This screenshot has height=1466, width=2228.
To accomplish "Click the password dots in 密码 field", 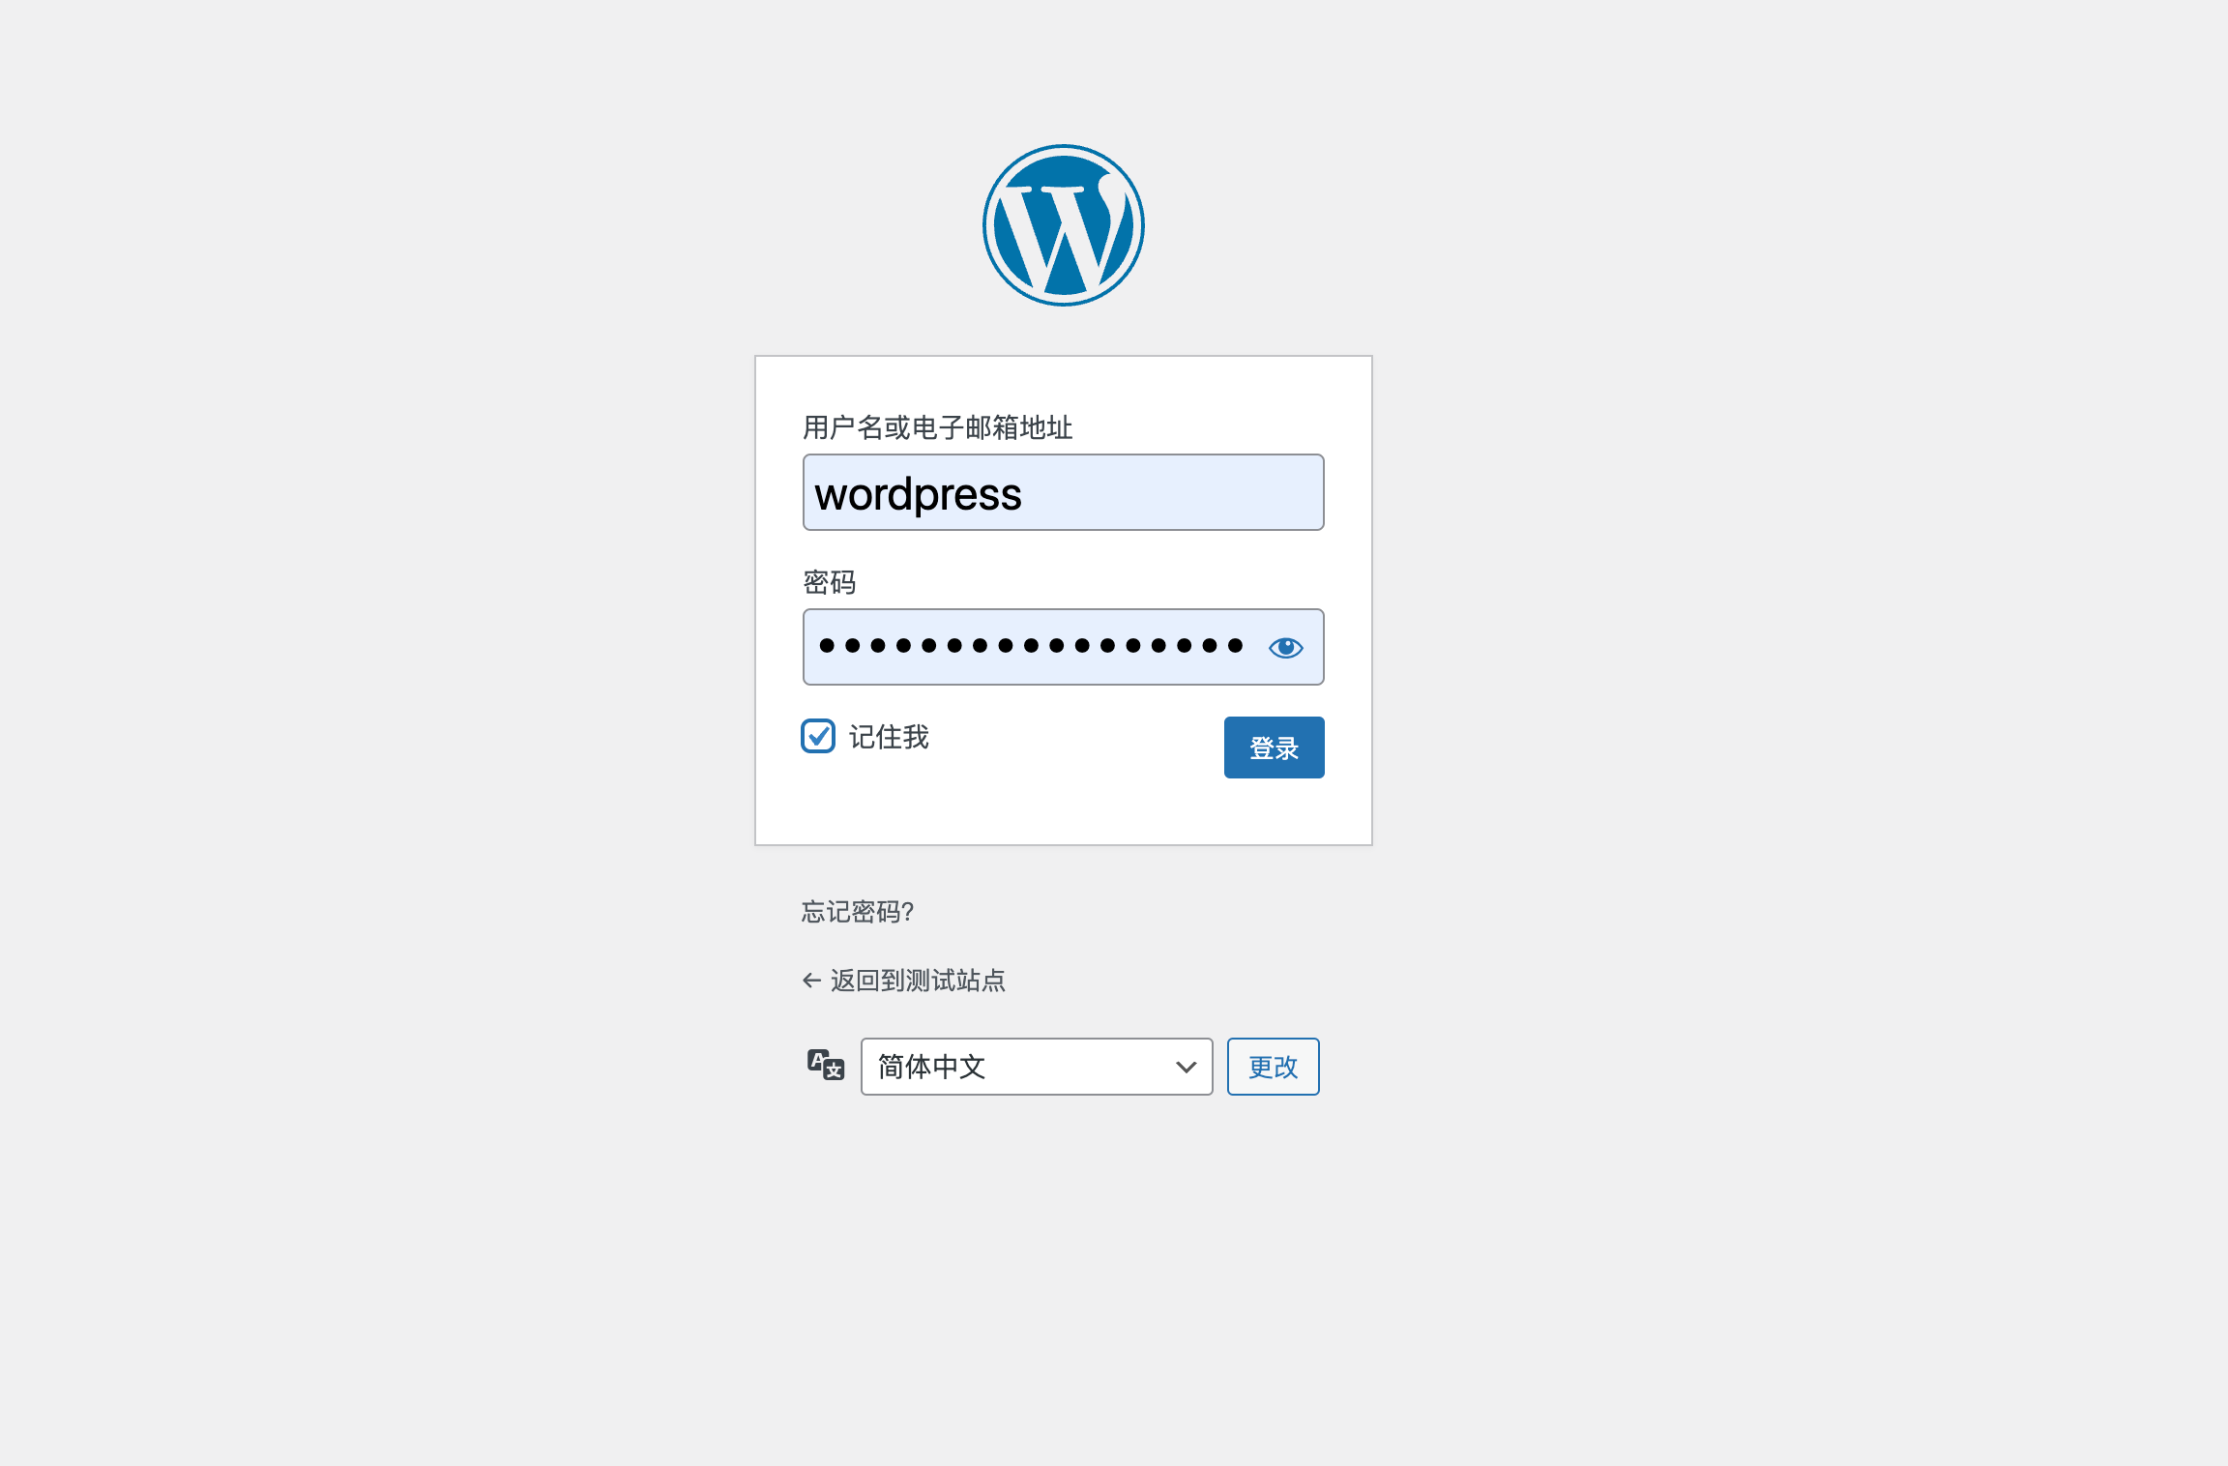I will tap(1031, 645).
